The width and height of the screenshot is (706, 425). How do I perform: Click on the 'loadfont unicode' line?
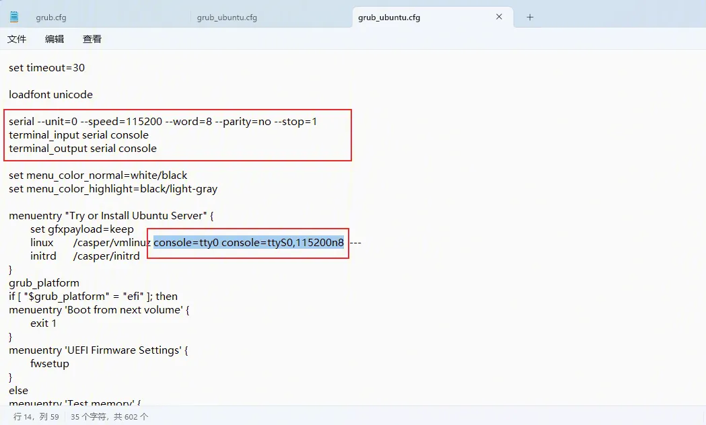pos(51,95)
